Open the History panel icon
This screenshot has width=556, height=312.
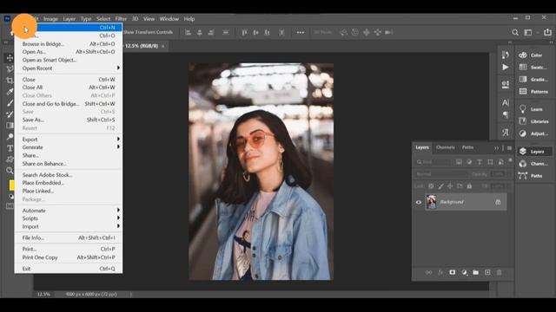coord(506,55)
